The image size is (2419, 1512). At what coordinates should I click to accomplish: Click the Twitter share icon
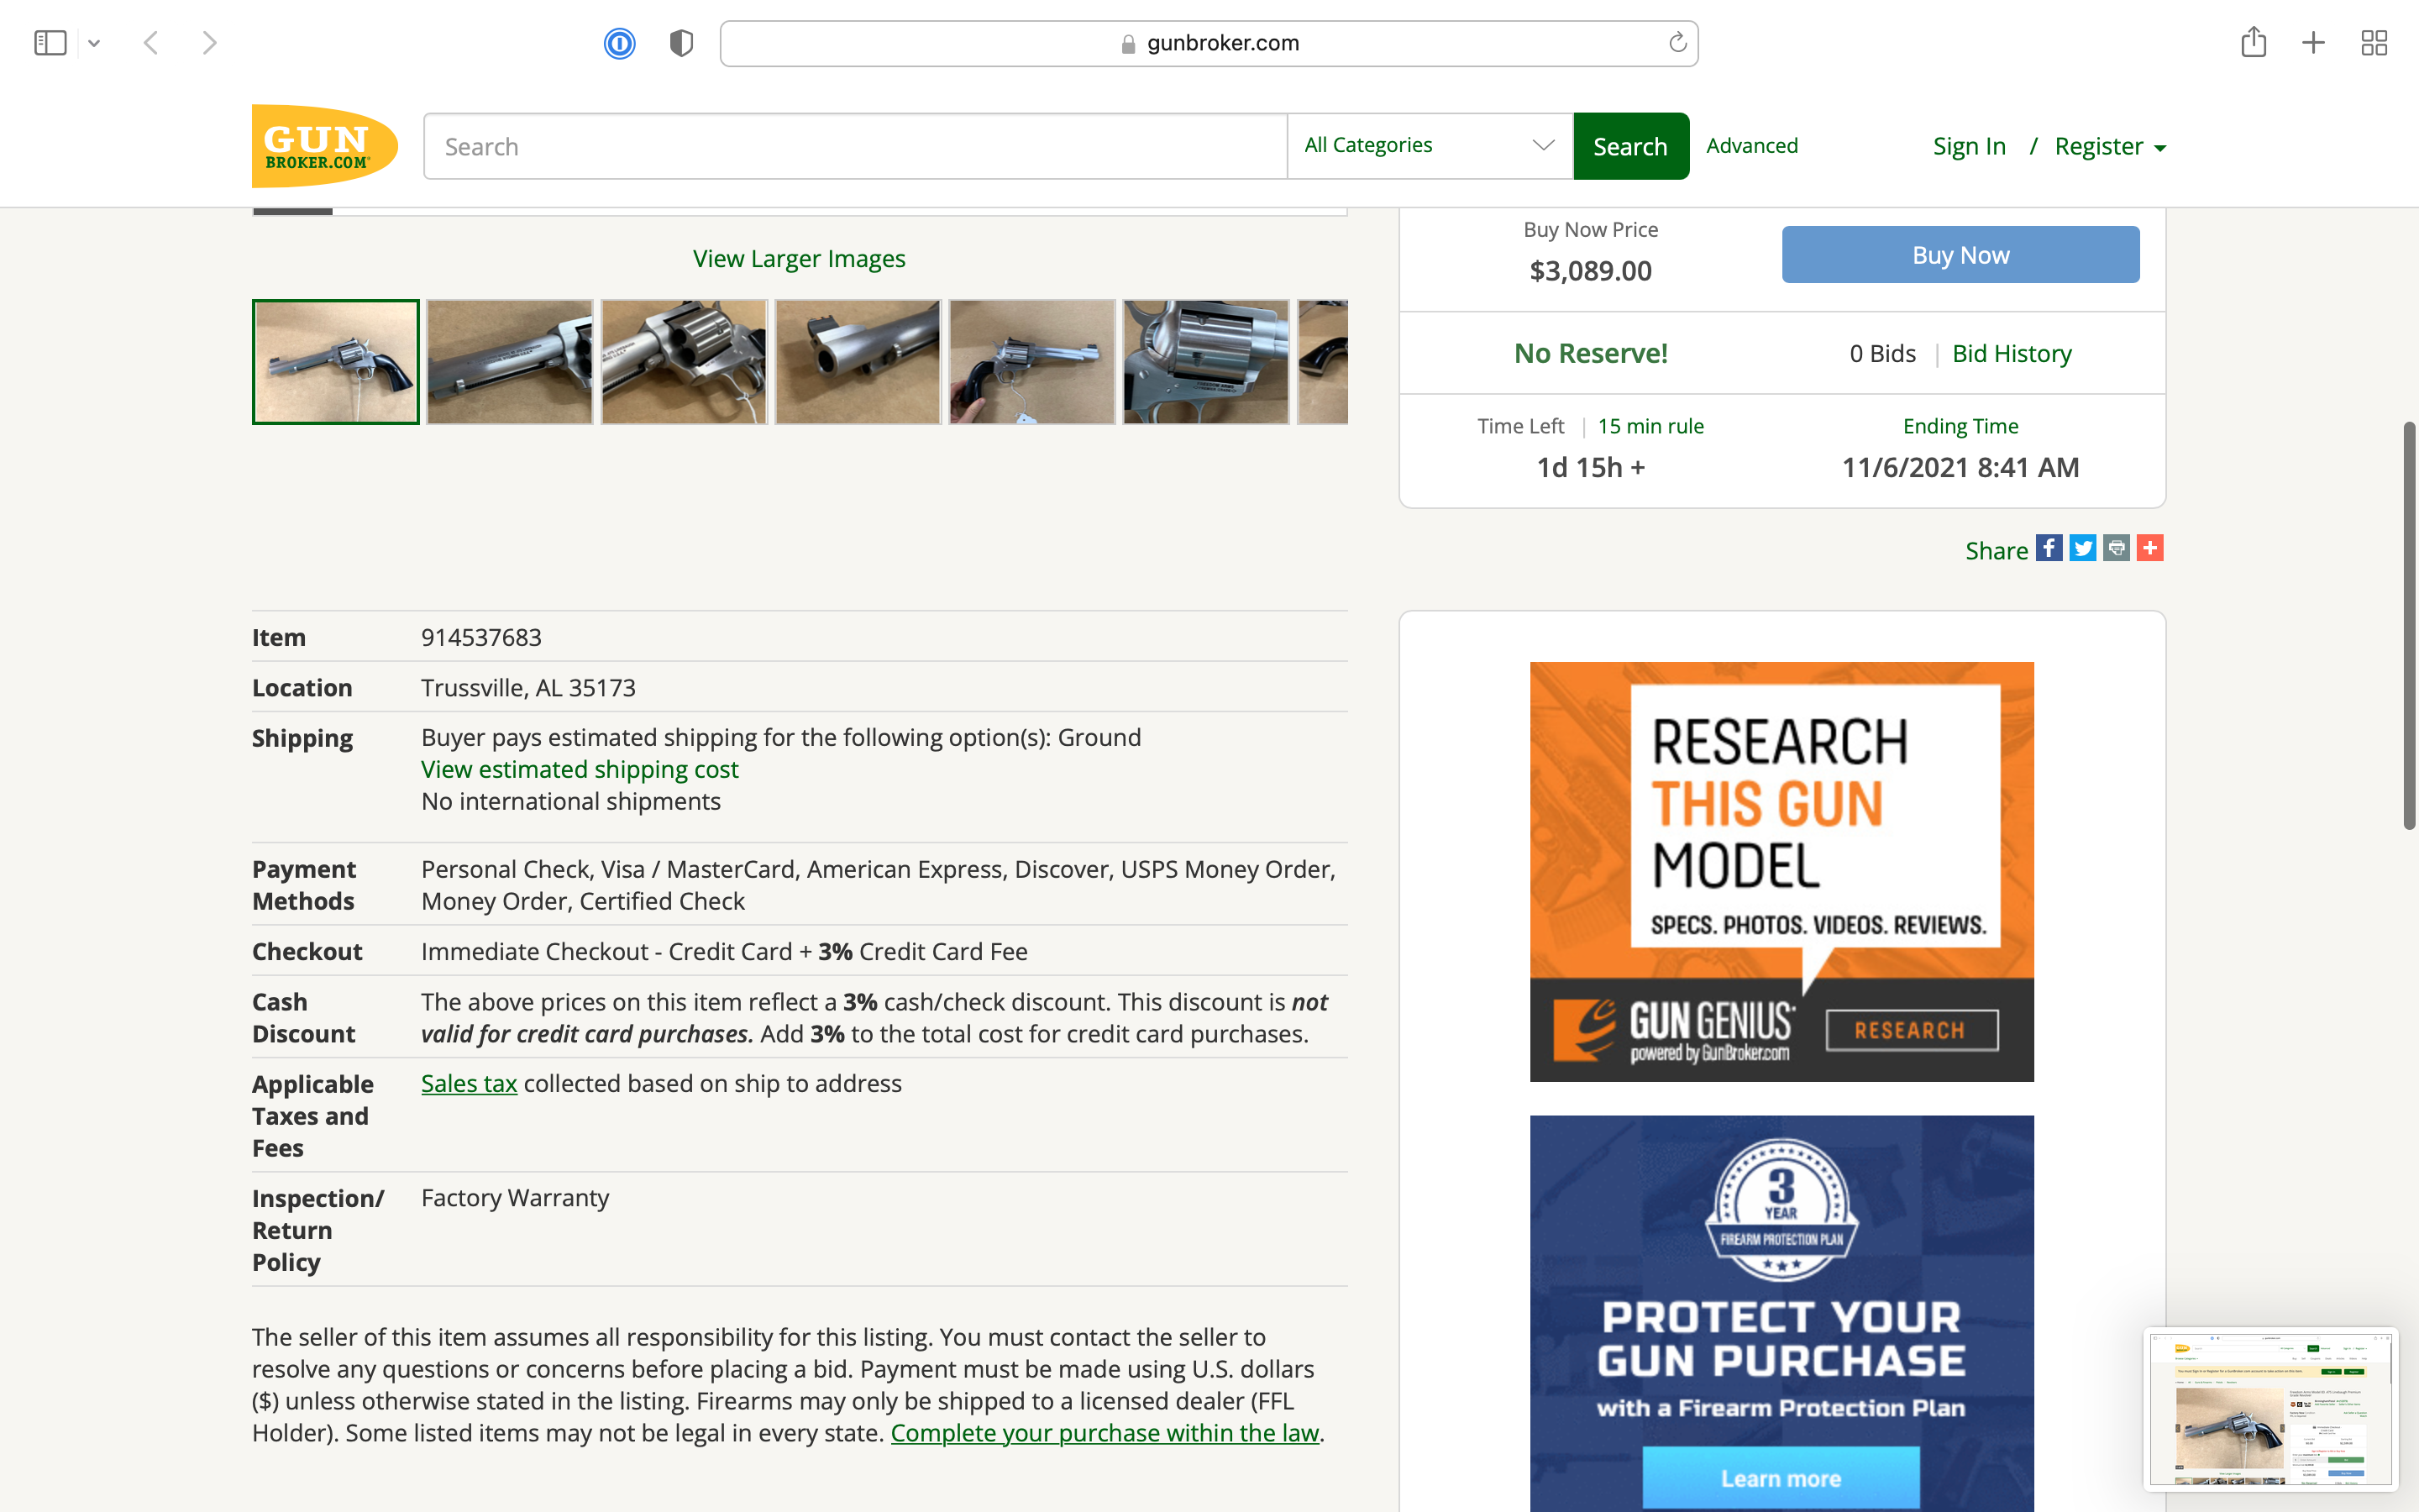[x=2082, y=548]
